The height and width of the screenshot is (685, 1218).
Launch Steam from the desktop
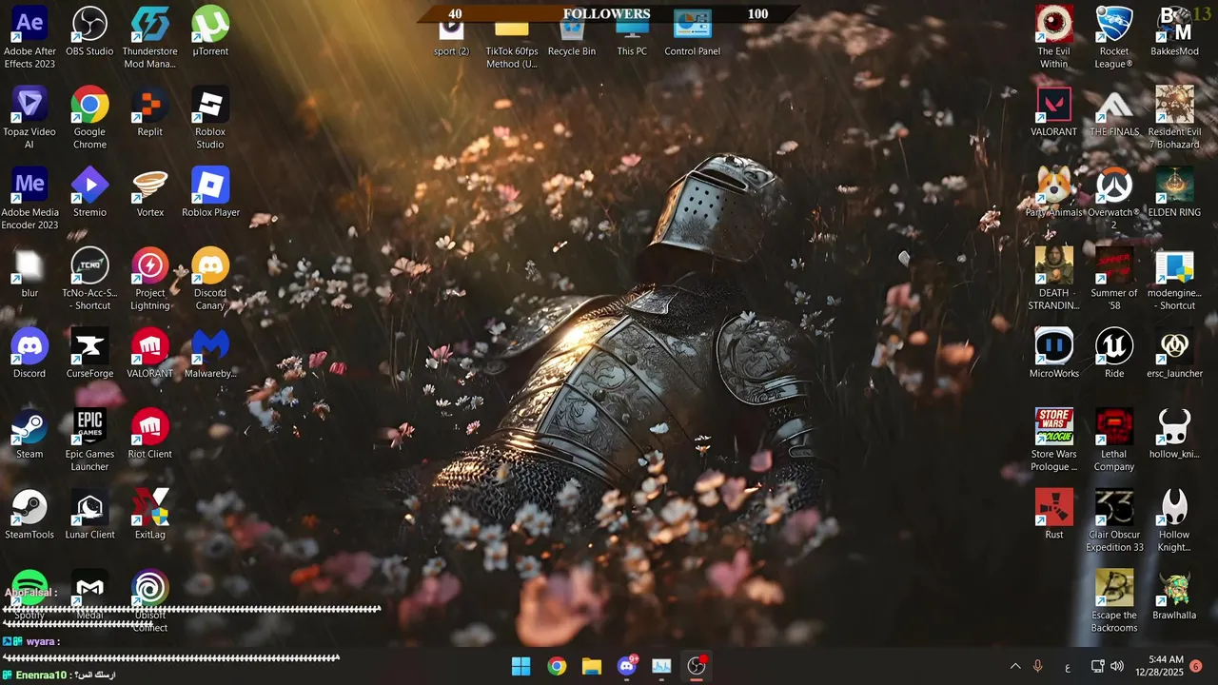[29, 435]
